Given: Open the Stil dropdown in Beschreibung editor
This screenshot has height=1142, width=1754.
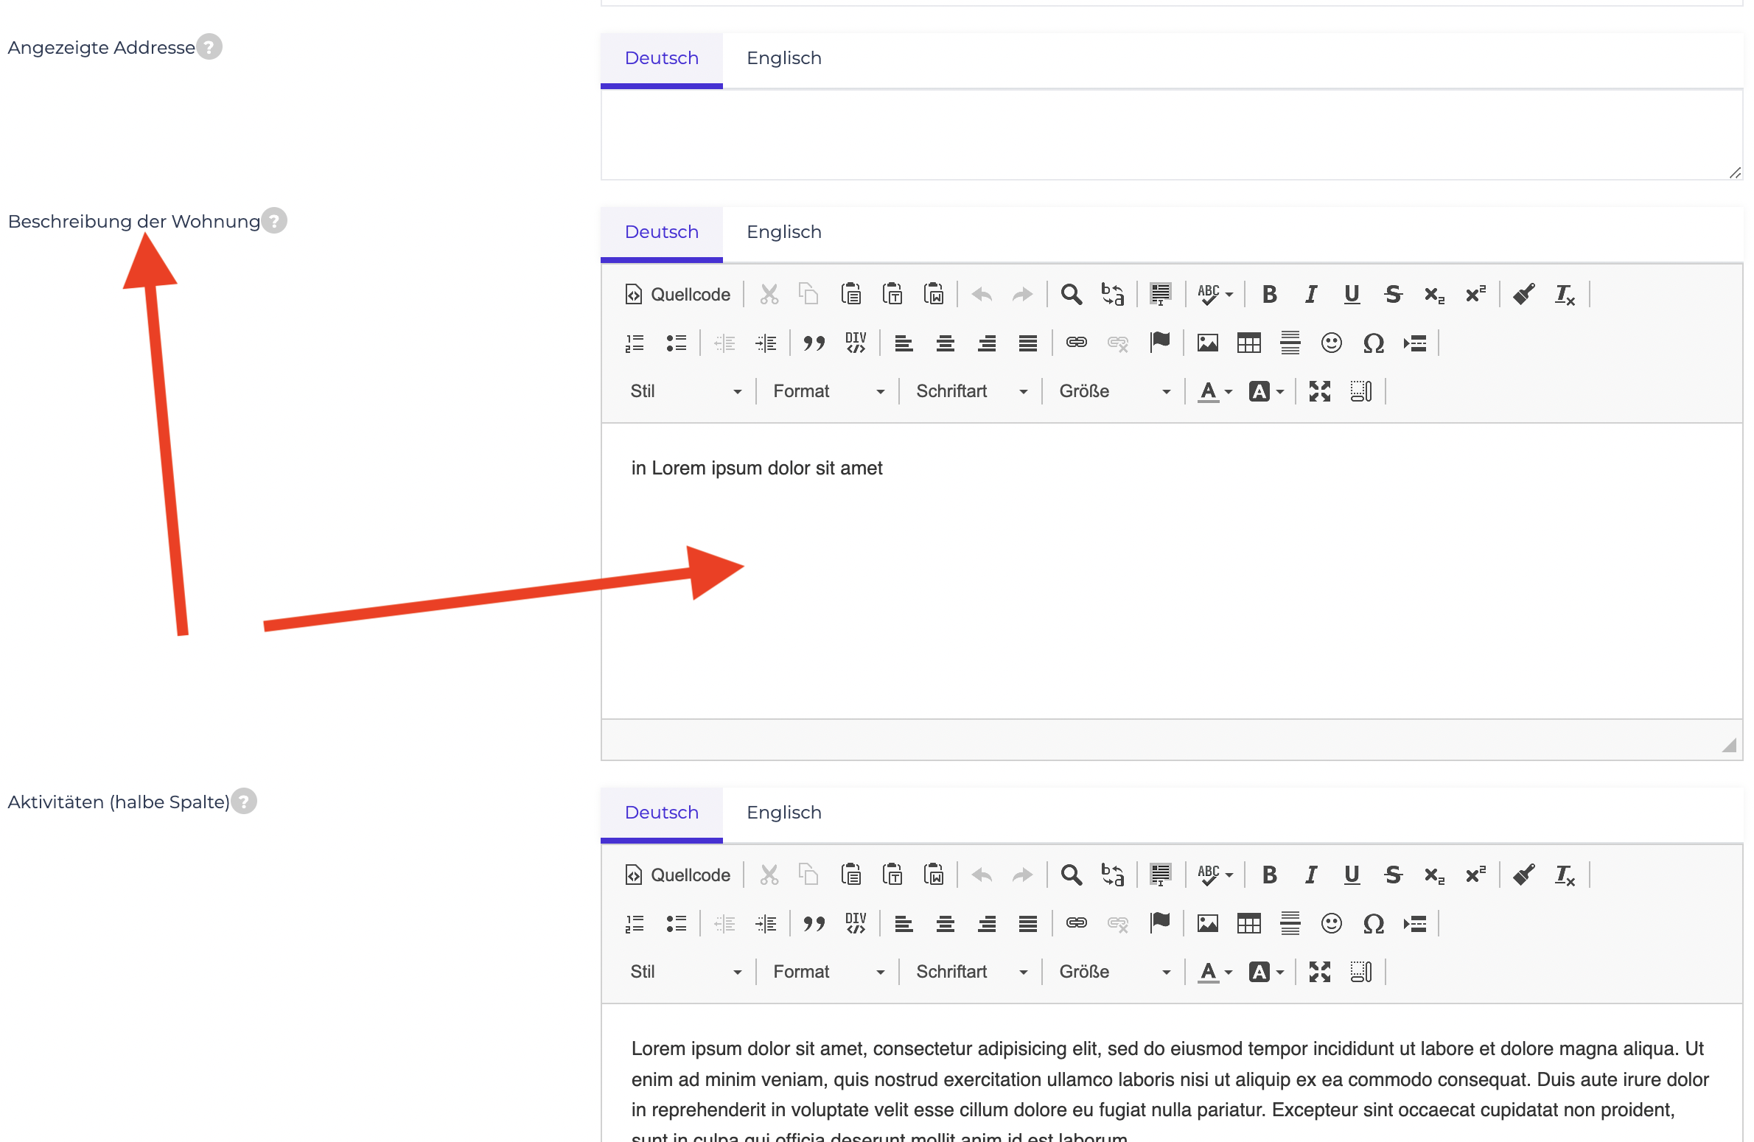Looking at the screenshot, I should pyautogui.click(x=685, y=391).
